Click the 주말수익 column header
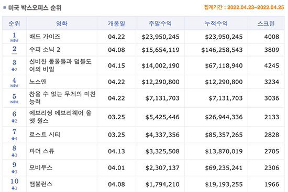 (x=160, y=24)
